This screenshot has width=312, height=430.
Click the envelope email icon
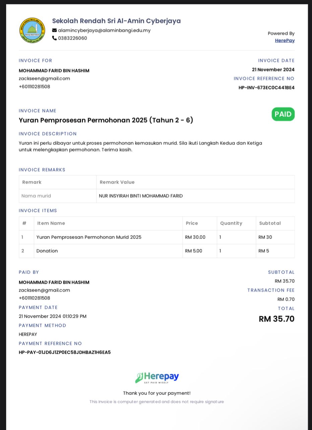click(x=54, y=30)
